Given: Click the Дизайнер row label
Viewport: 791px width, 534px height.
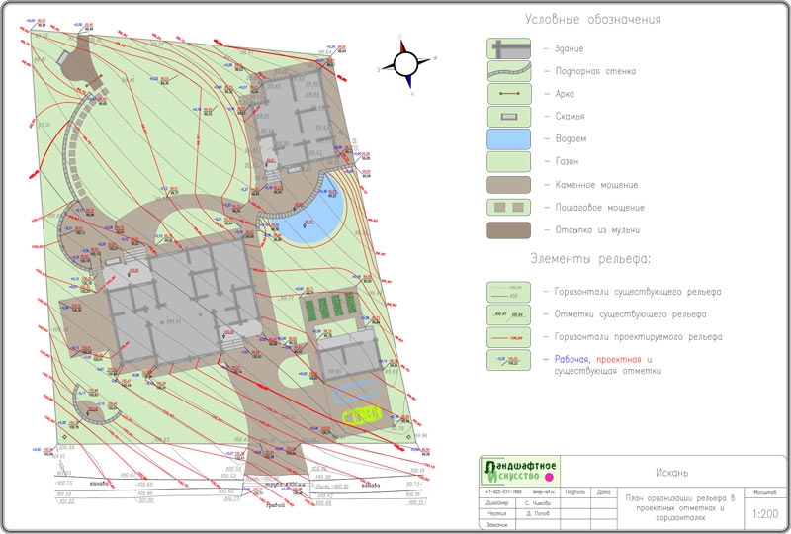Looking at the screenshot, I should (497, 503).
